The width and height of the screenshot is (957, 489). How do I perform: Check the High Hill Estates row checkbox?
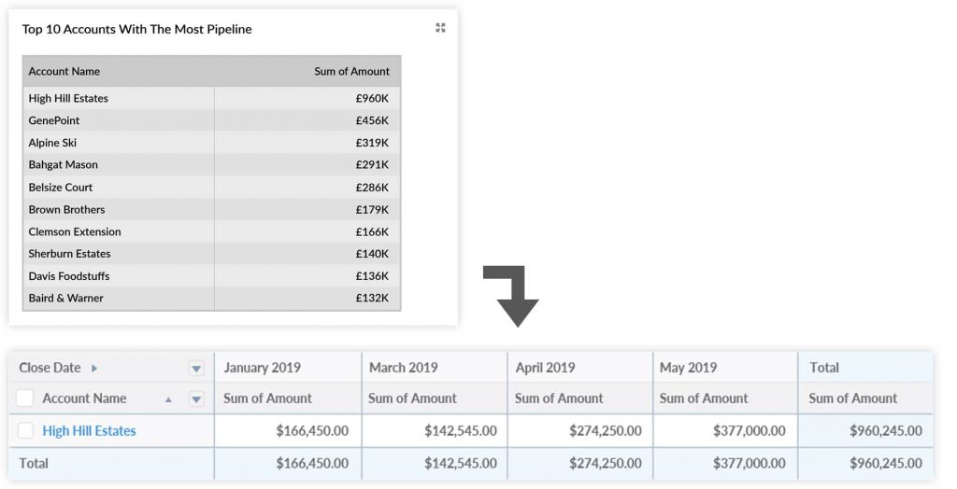(25, 431)
